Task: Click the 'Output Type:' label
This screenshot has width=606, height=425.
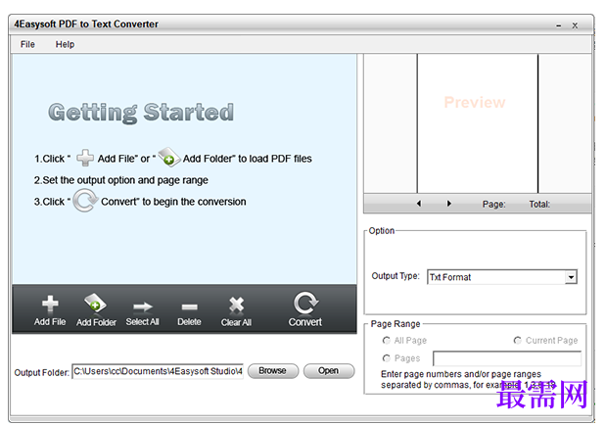Action: click(396, 276)
